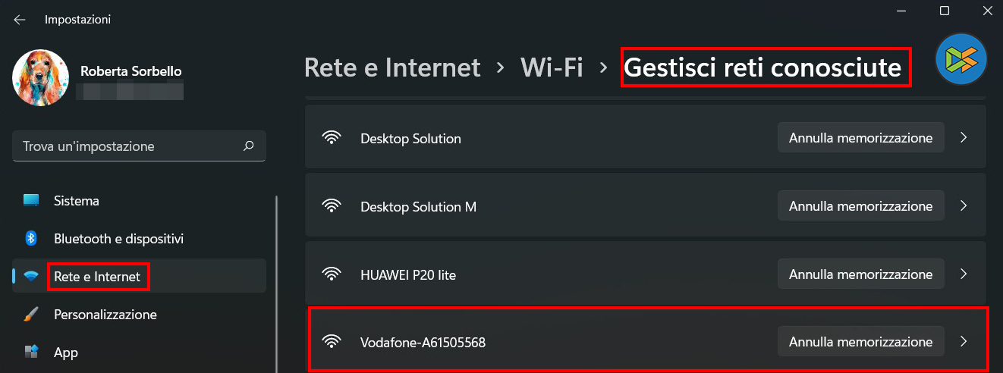Click the back arrow in Impostazioni
The height and width of the screenshot is (373, 1003).
[x=20, y=20]
